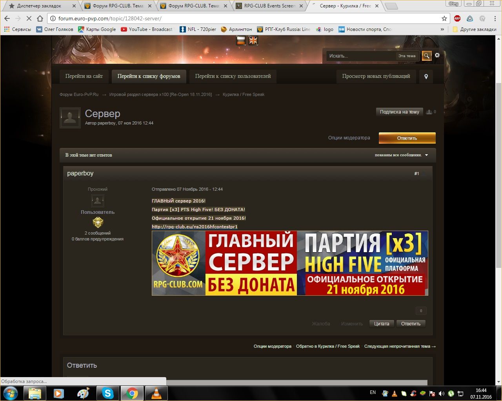This screenshot has height=401, width=502.
Task: Open the Adblock Plus extension icon
Action: 457,18
